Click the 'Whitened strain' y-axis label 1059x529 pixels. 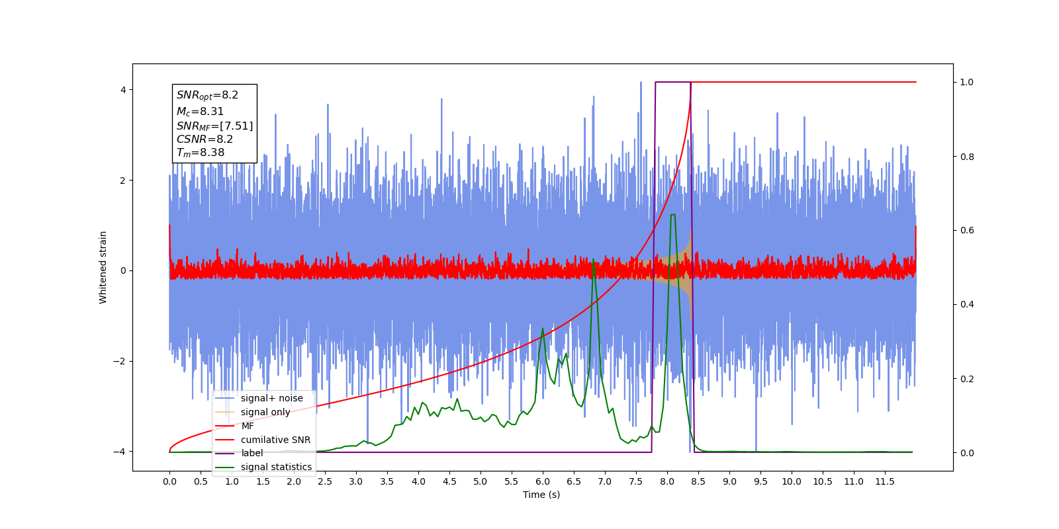point(103,267)
